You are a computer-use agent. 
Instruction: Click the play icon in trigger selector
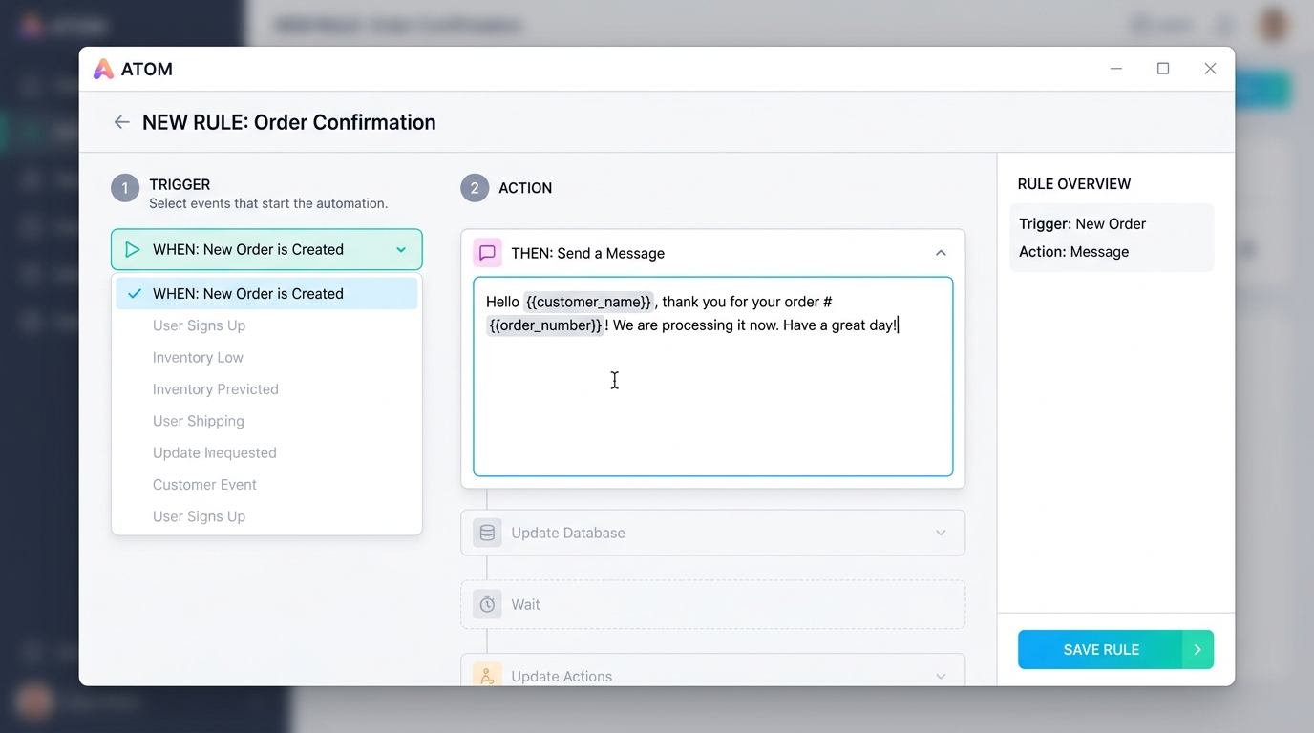(133, 250)
